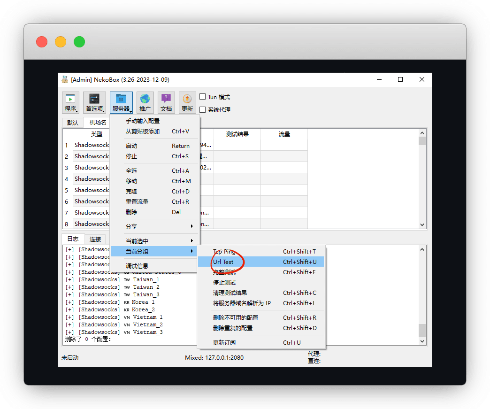Select Url Test from the submenu

[x=223, y=262]
